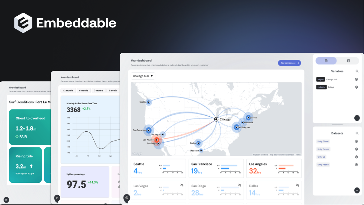
Task: Click the Highlight variable tag
Action: coord(321,87)
